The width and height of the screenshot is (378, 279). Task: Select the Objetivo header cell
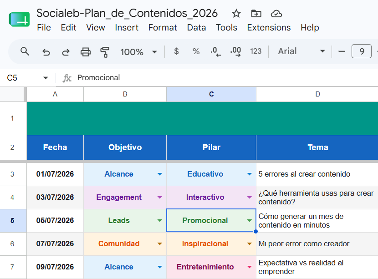pos(125,147)
